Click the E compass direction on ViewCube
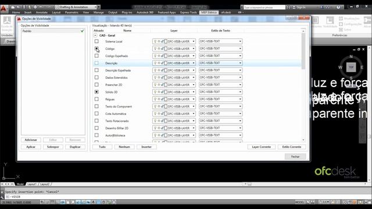This screenshot has width=372, height=209. pos(362,67)
